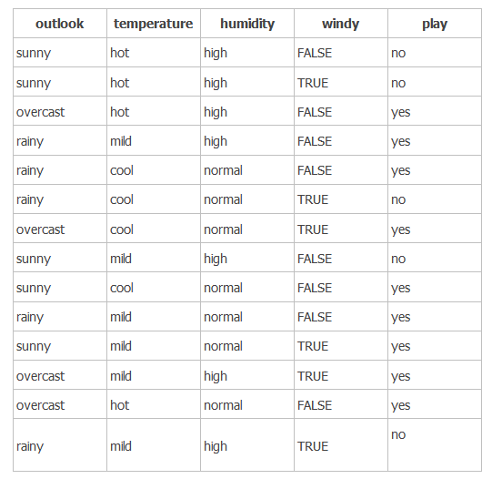
Task: Click 'hot' in the overcast hot normal row
Action: click(119, 405)
